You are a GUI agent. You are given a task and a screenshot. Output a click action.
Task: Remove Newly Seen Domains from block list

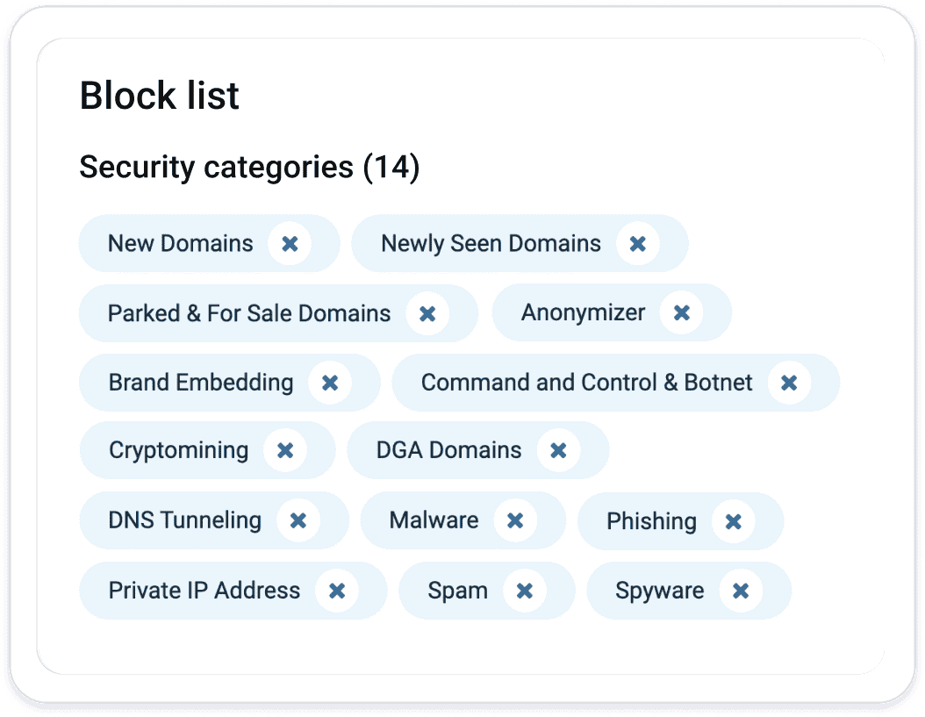click(638, 244)
